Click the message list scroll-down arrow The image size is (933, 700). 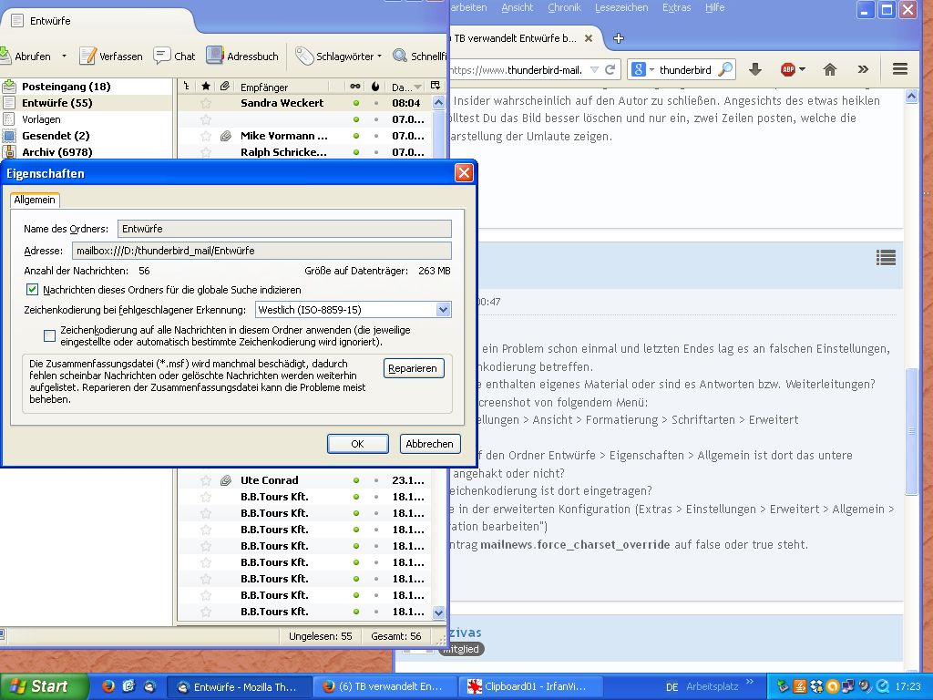pyautogui.click(x=438, y=613)
